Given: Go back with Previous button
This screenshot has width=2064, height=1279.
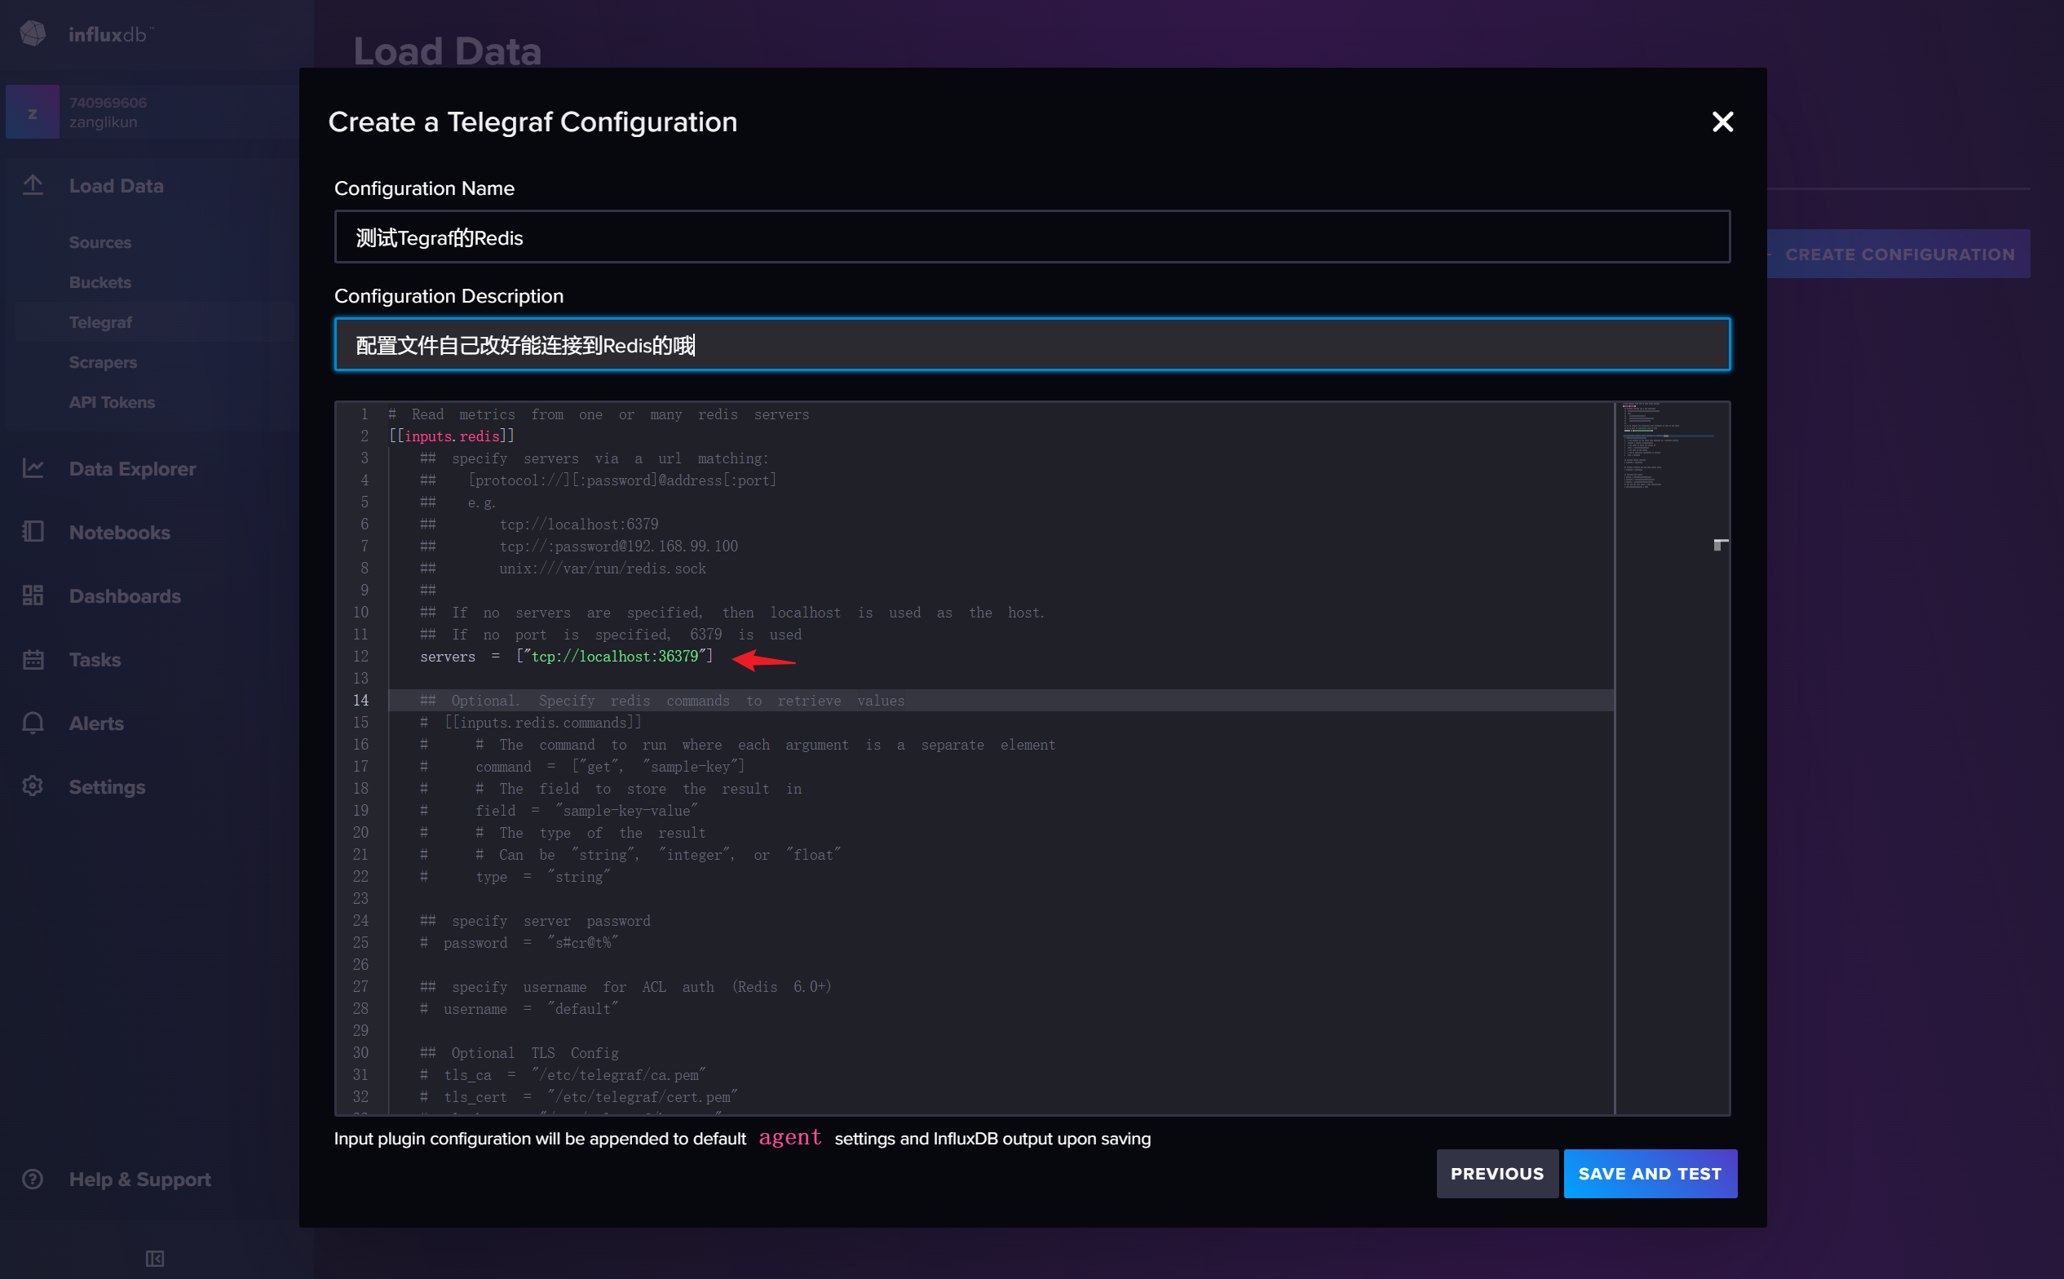Looking at the screenshot, I should (x=1496, y=1173).
